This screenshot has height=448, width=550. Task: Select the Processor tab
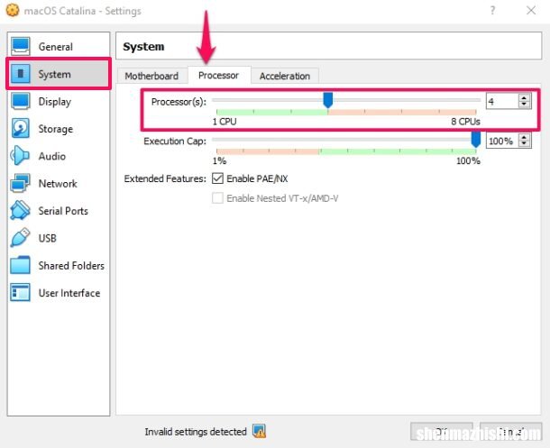[218, 75]
